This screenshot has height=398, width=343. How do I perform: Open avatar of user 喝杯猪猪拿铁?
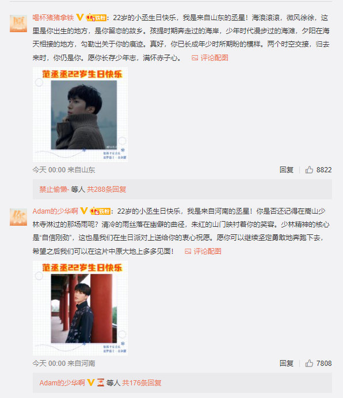(18, 24)
